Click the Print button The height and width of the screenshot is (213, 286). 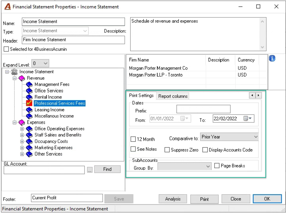[x=204, y=199]
